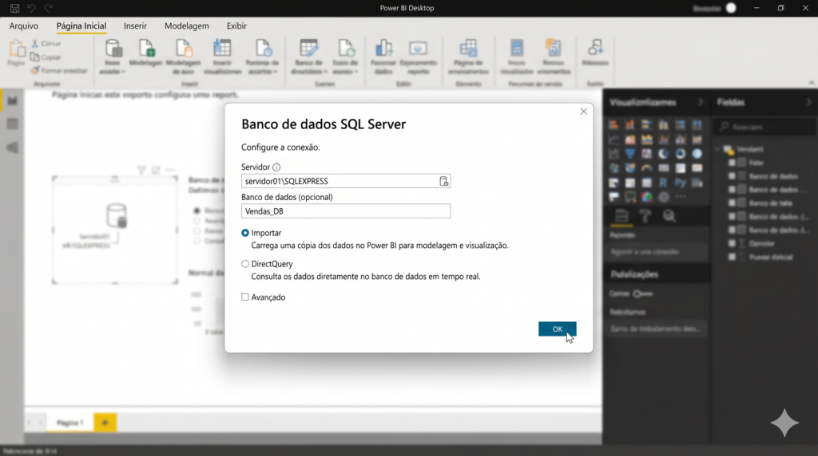The image size is (818, 456).
Task: Check the 'Banco de tata' field checkbox
Action: [x=732, y=203]
